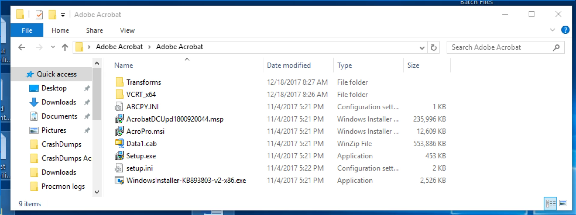This screenshot has height=215, width=576.
Task: Open Pictures in the navigation pane
Action: click(x=54, y=130)
